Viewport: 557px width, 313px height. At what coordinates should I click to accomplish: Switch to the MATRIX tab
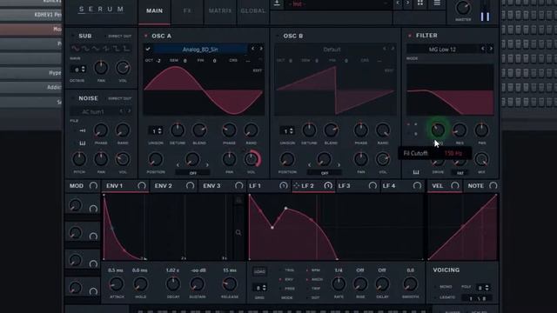[220, 10]
